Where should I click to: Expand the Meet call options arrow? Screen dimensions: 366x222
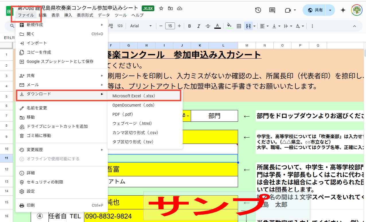(x=295, y=10)
